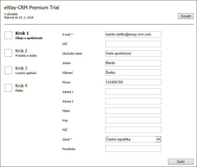Click the '3 uživatelé' text
The image size is (197, 167).
tap(11, 14)
